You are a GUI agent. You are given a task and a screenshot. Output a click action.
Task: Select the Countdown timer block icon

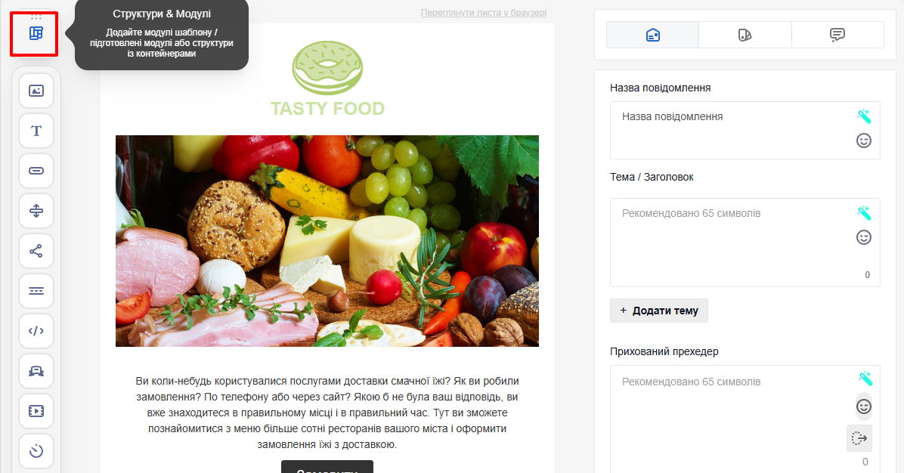[36, 450]
